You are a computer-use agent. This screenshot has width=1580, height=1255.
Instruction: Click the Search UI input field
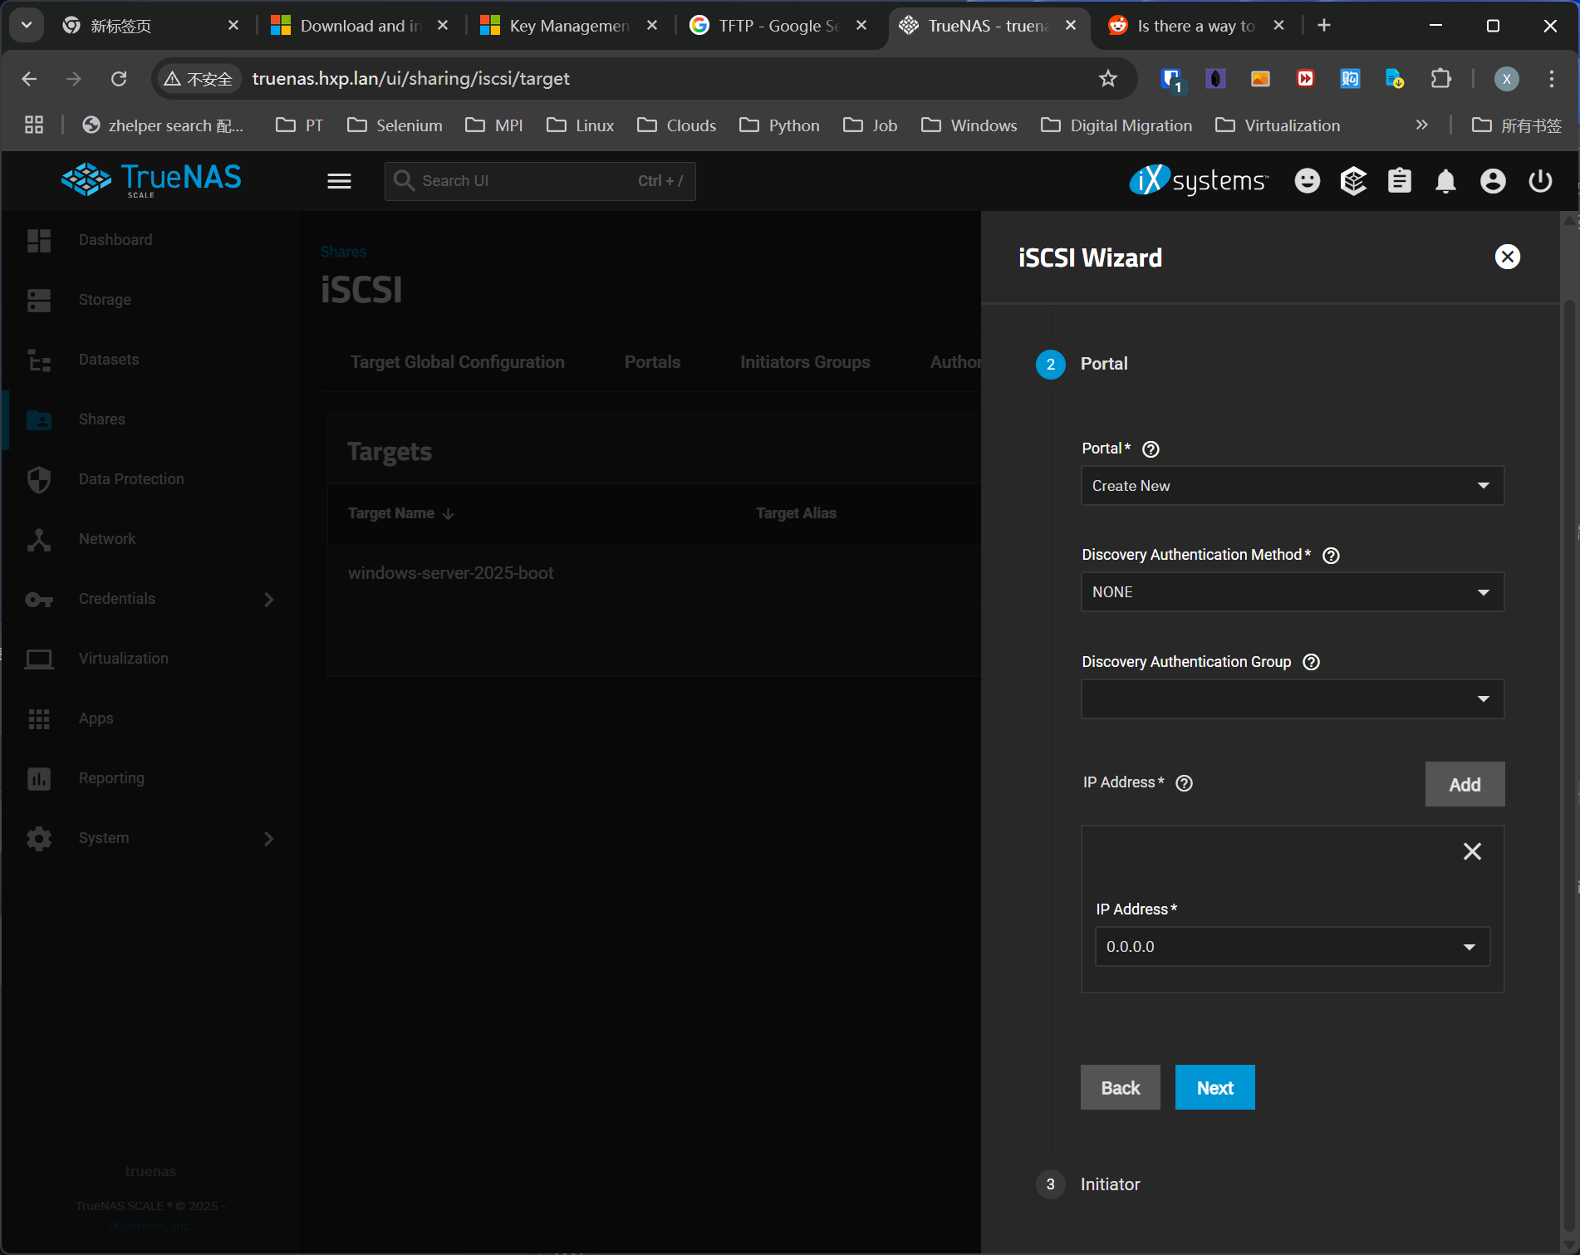pyautogui.click(x=540, y=181)
